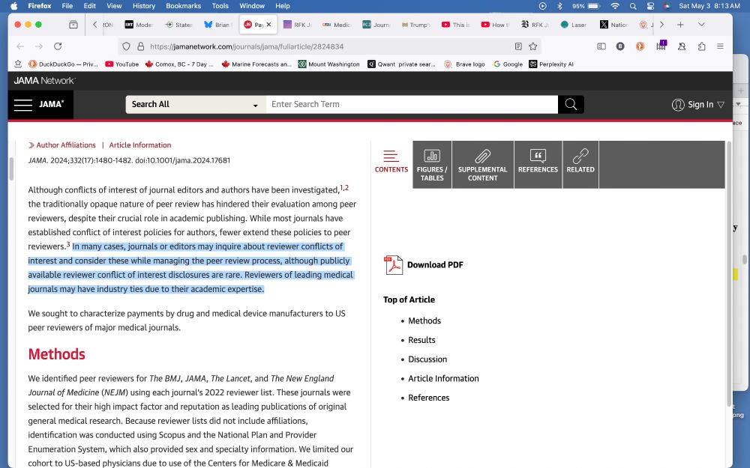Viewport: 750px width, 468px height.
Task: Open the Figures / Tables tab
Action: [432, 165]
